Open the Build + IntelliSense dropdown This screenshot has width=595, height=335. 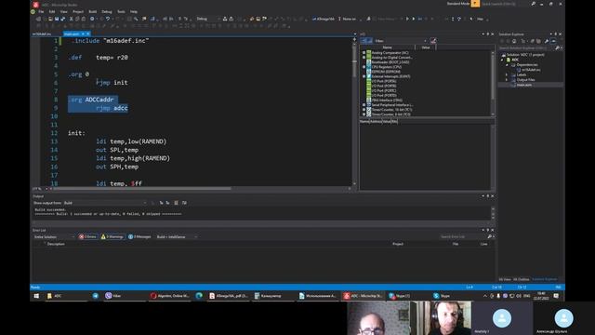point(177,237)
